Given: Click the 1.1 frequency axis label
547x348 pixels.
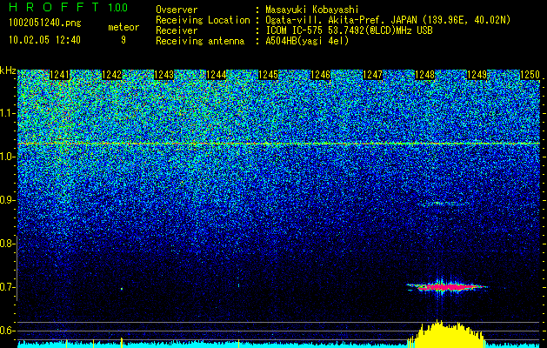Looking at the screenshot, I should point(8,113).
